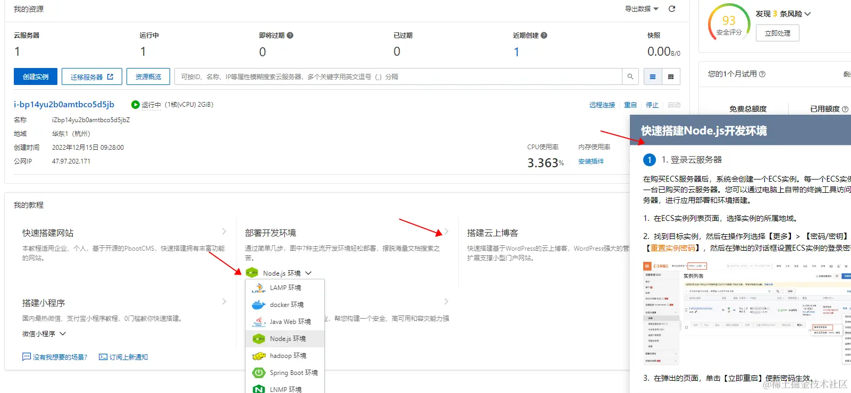Switch to grid card view
The image size is (851, 393).
click(671, 76)
